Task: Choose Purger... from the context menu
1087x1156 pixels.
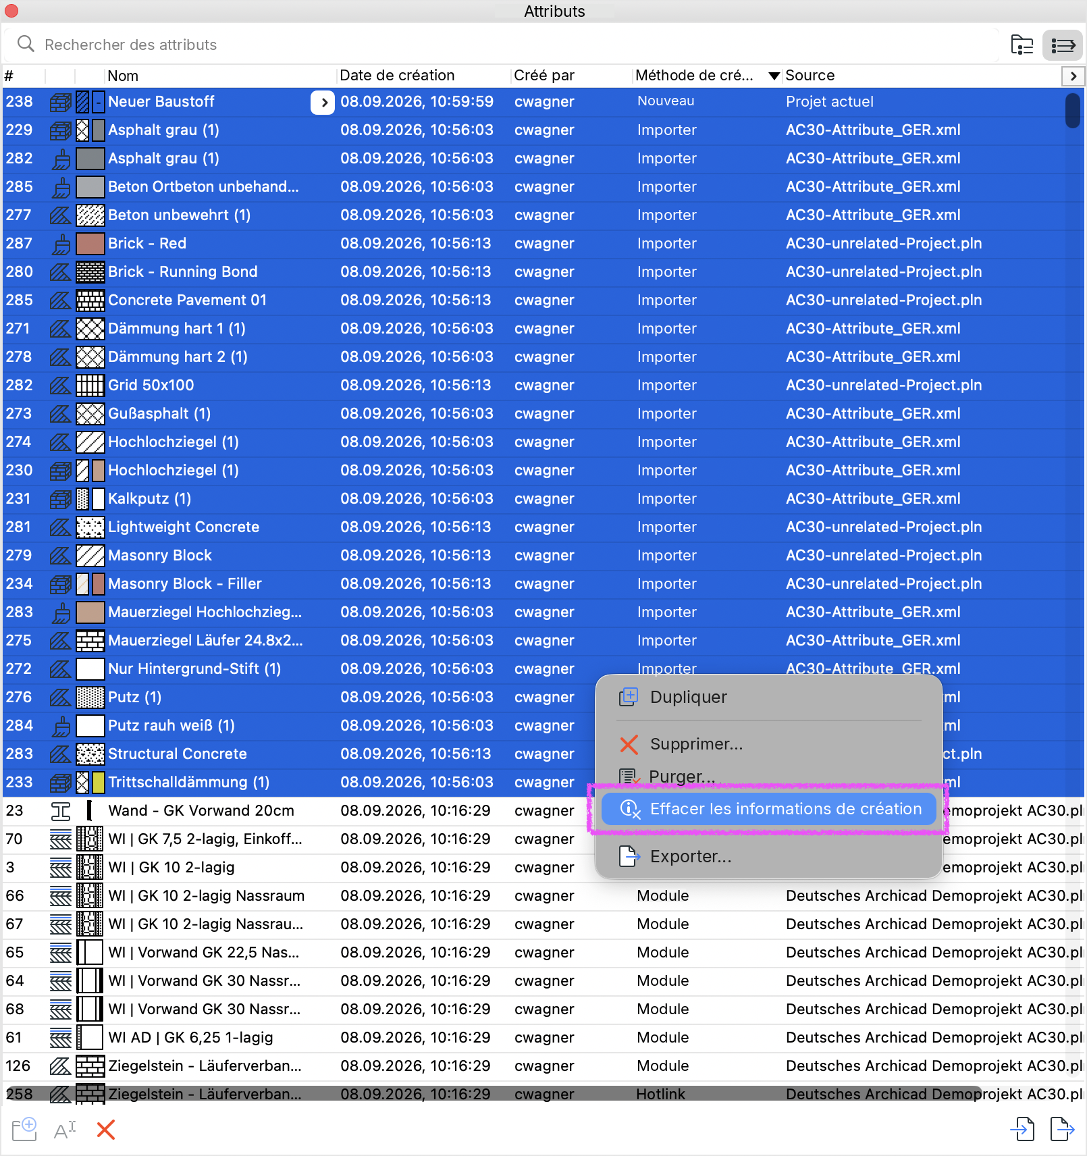Action: click(768, 777)
